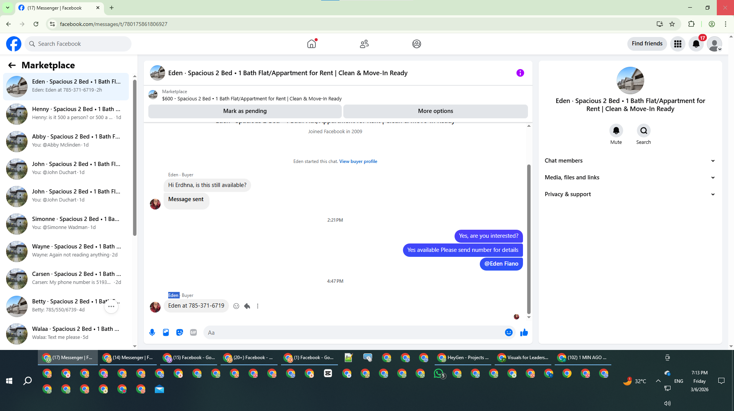Click the message thread scrollbar
This screenshot has height=411, width=734.
click(529, 239)
